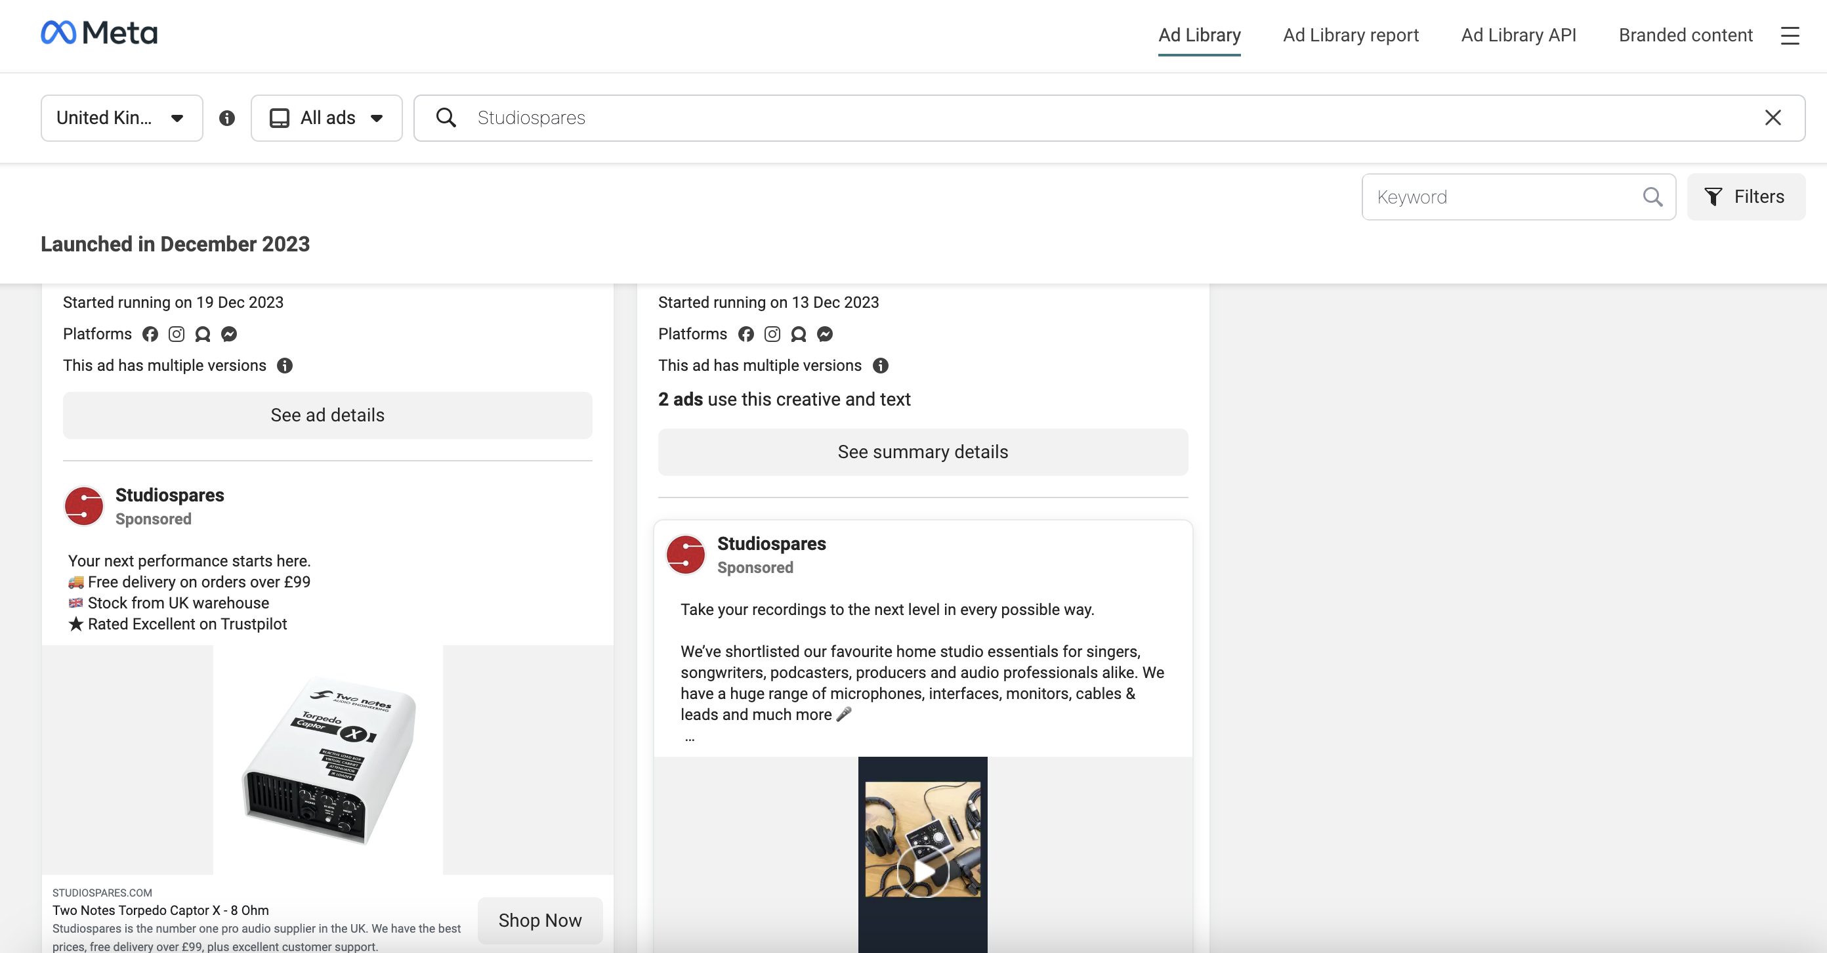The image size is (1827, 953).
Task: Click Messenger platform icon on 13 Dec ad
Action: (825, 334)
